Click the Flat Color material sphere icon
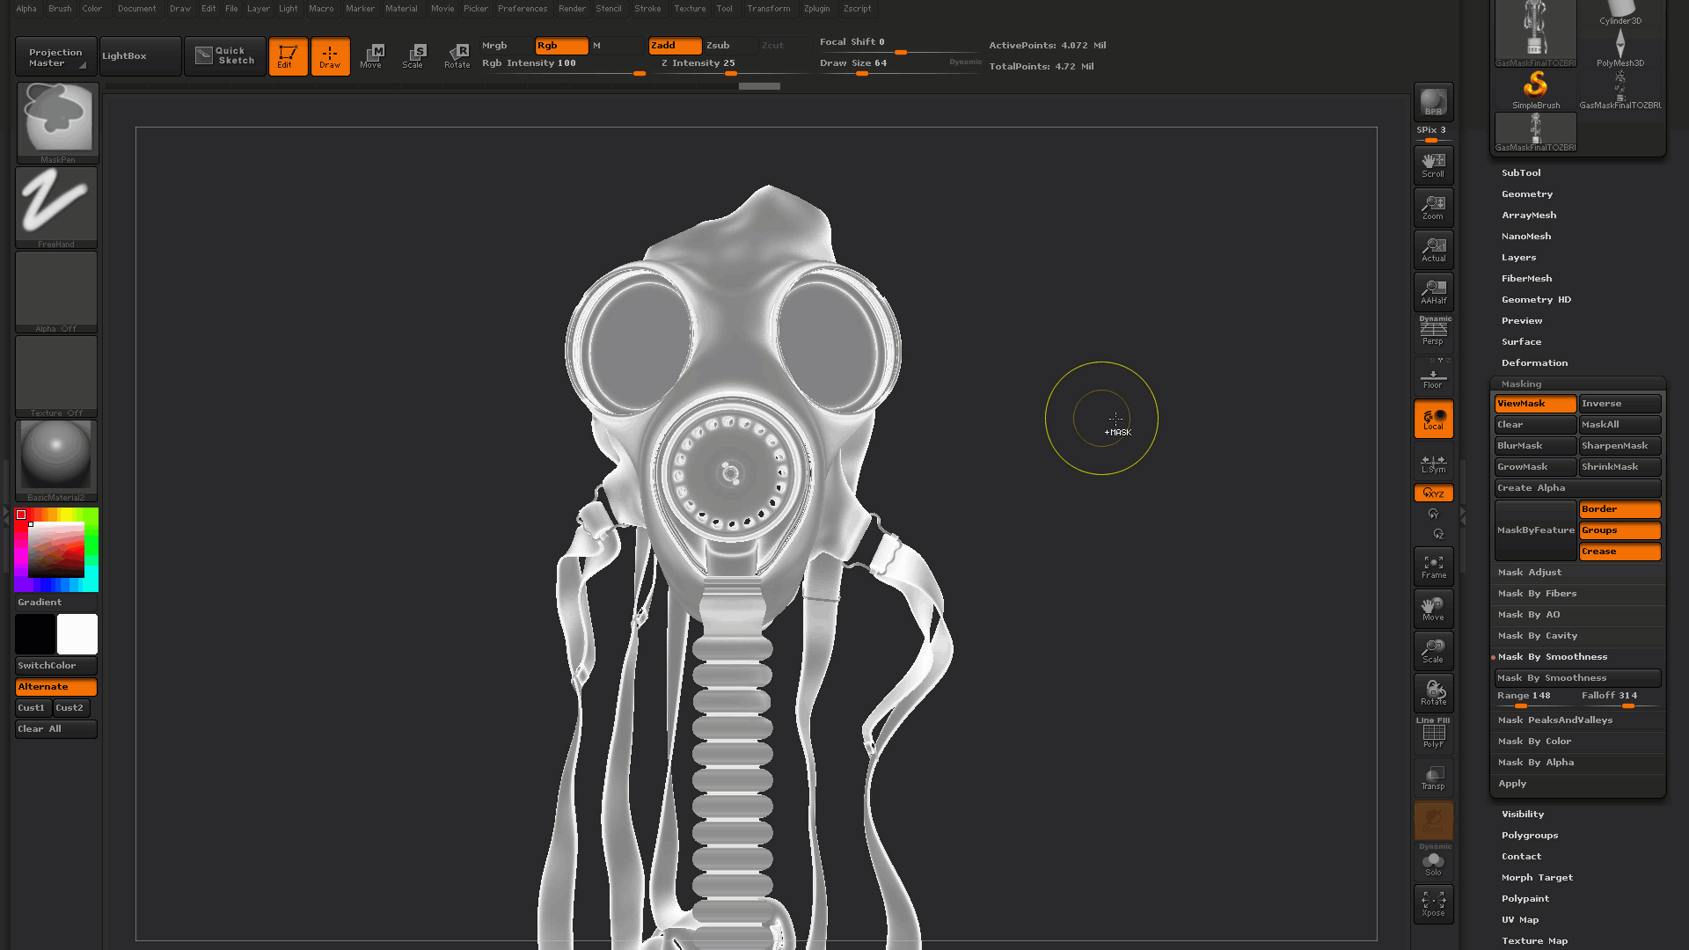1689x950 pixels. coord(55,458)
